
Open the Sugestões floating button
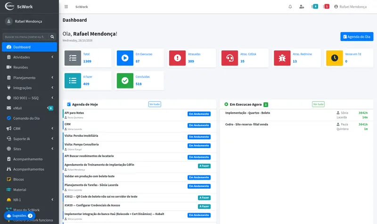(19, 216)
